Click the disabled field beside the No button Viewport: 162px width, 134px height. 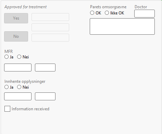[50, 37]
